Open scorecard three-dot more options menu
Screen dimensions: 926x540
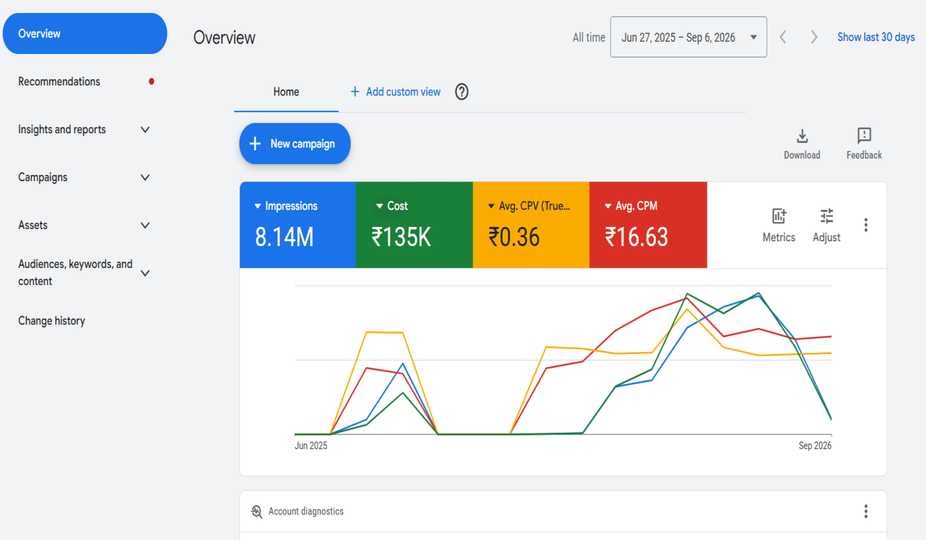866,225
